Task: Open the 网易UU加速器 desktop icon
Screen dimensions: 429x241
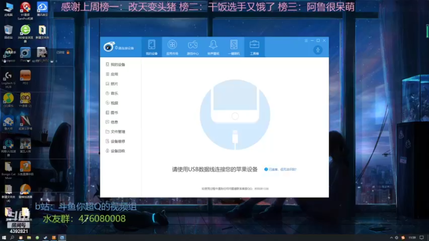Action: click(9, 148)
